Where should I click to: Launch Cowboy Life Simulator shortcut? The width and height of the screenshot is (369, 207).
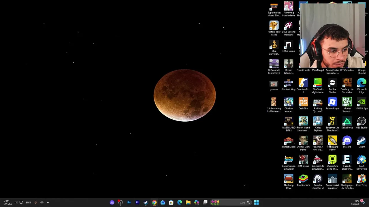pyautogui.click(x=347, y=86)
